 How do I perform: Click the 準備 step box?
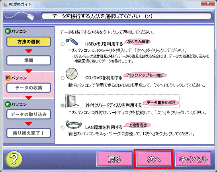point(29,61)
